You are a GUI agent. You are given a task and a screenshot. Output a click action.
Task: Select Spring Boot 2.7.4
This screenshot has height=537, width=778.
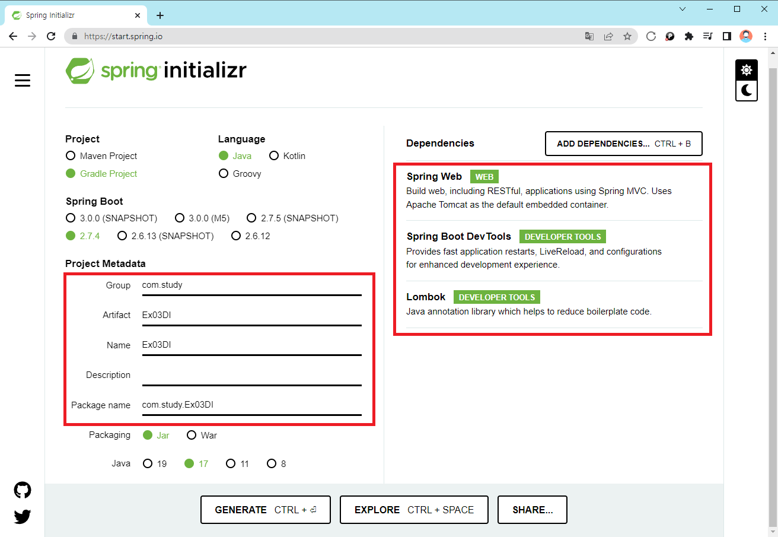point(82,236)
